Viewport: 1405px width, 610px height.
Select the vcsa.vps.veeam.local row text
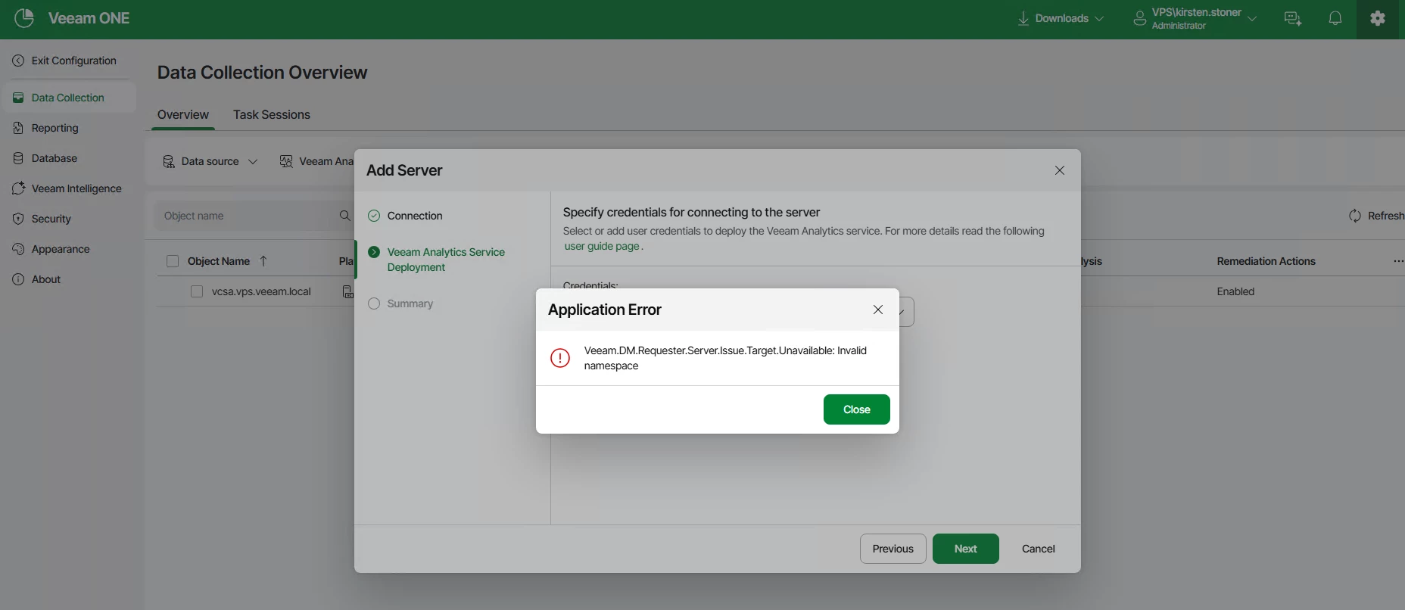[x=261, y=291]
